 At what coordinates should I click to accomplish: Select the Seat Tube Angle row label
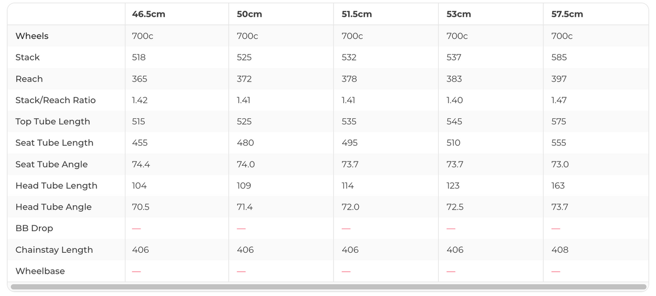[51, 164]
